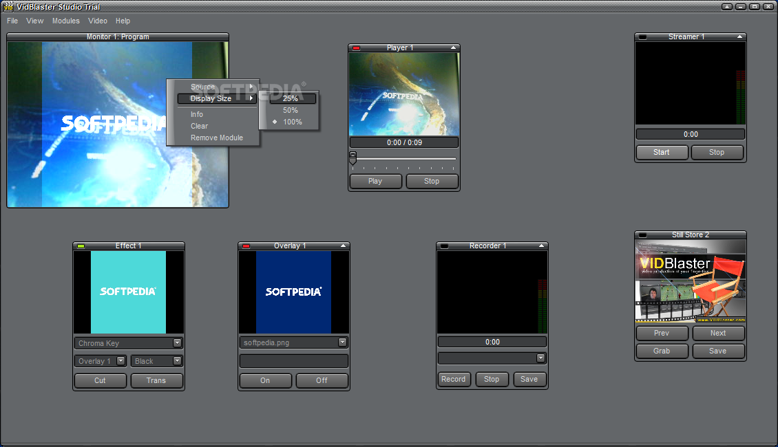
Task: Open the Black source dropdown in Effect 1
Action: 177,361
